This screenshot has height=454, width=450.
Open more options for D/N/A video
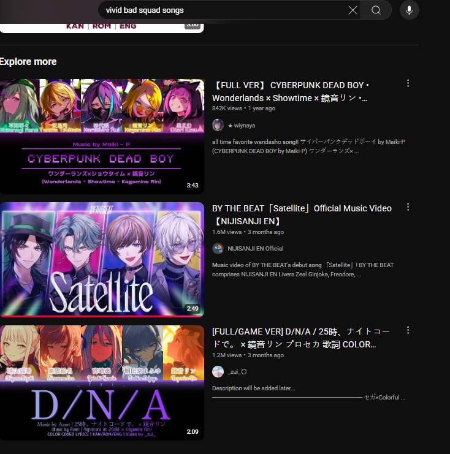(x=408, y=330)
